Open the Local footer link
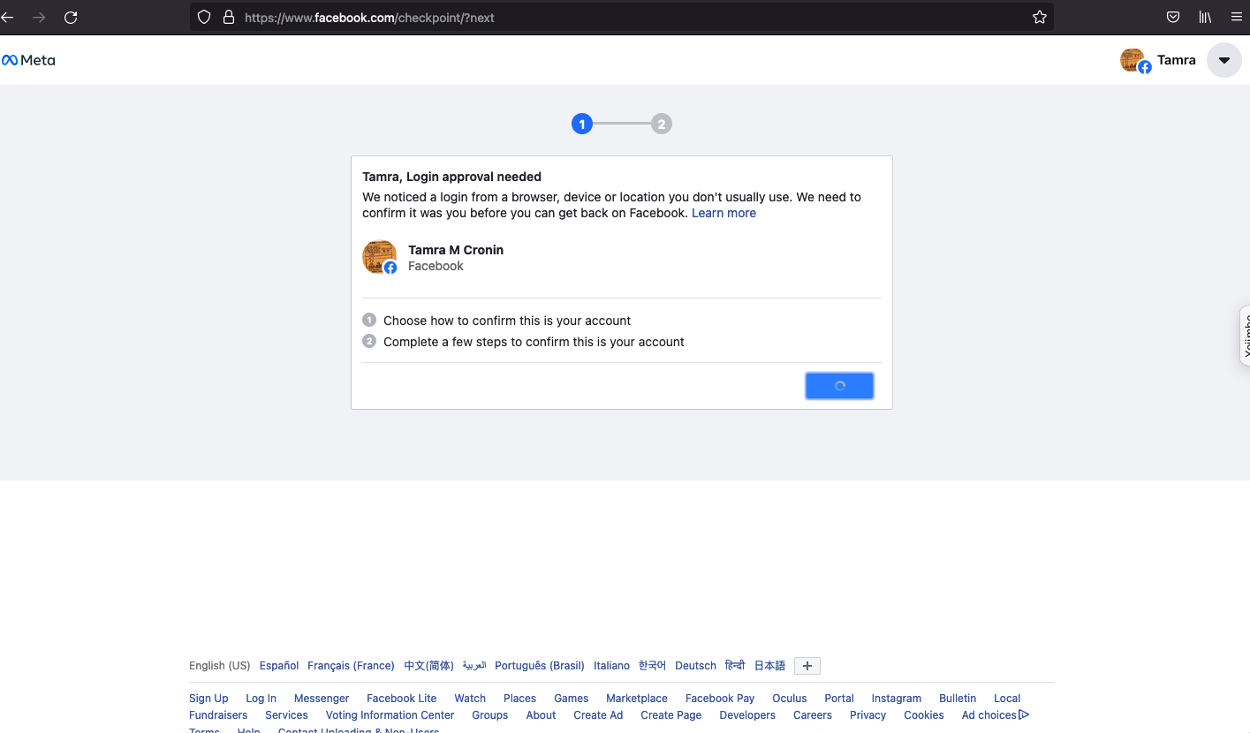The width and height of the screenshot is (1250, 733). click(1007, 699)
